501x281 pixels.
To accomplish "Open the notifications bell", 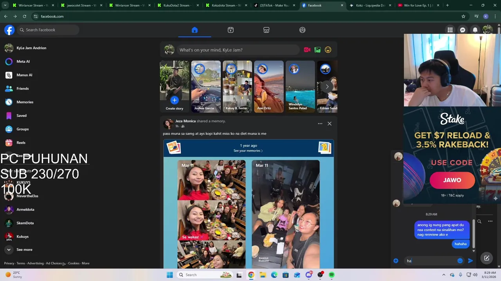I will click(475, 30).
